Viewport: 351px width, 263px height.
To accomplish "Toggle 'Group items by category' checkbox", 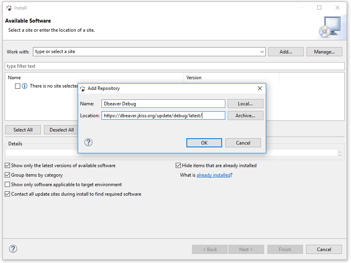I will 8,175.
